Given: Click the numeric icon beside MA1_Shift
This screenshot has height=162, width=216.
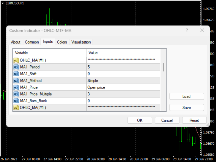Looking at the screenshot, I should point(16,74).
